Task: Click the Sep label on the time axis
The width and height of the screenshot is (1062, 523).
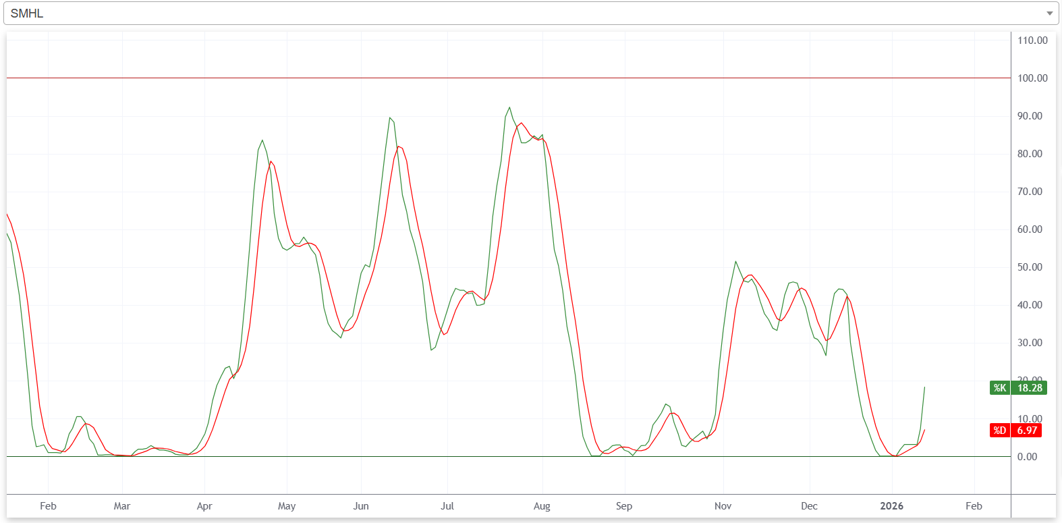Action: pyautogui.click(x=624, y=506)
